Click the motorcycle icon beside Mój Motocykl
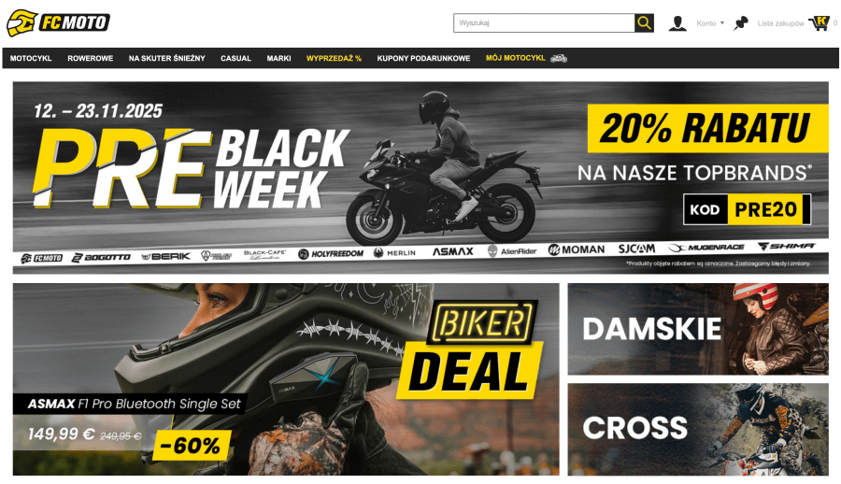 [559, 58]
